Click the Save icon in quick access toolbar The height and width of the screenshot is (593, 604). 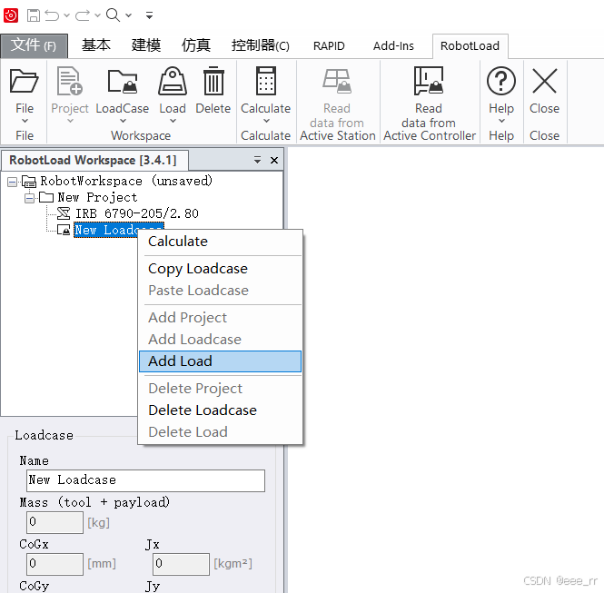point(34,15)
